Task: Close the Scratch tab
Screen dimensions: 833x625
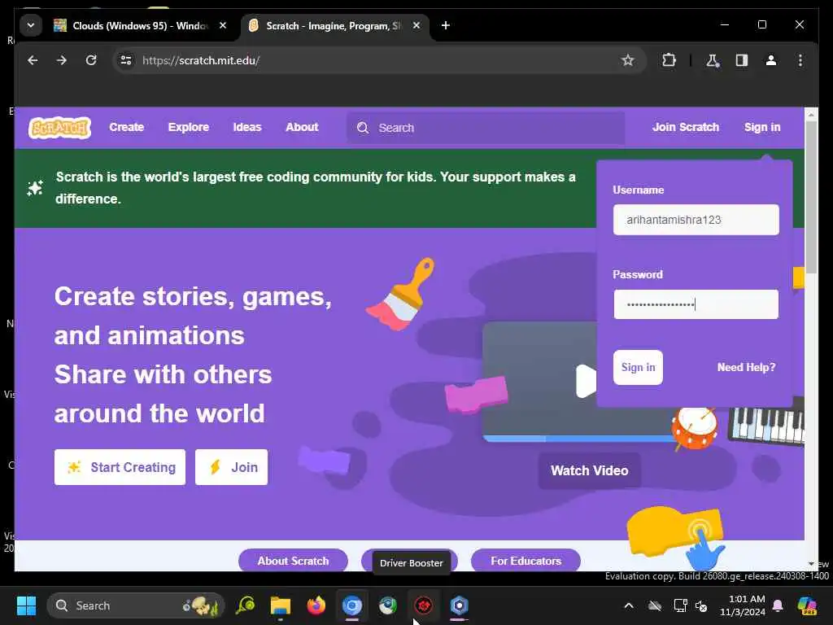Action: click(x=416, y=25)
